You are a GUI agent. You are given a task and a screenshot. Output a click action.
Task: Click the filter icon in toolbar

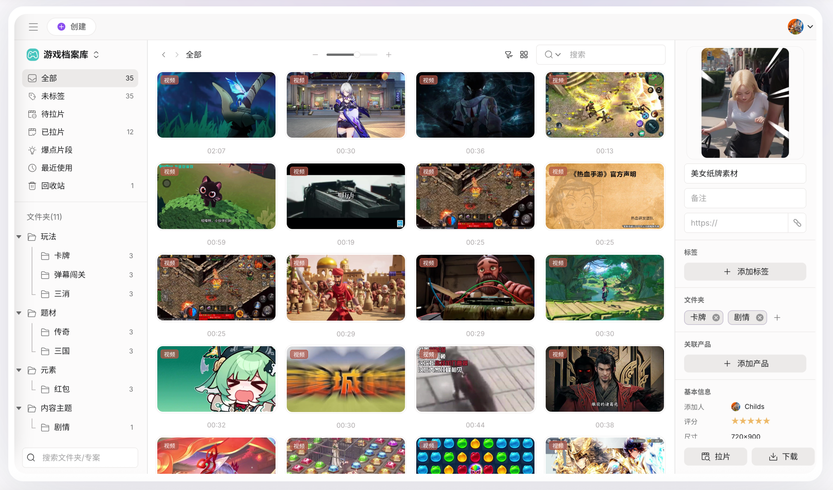[508, 55]
